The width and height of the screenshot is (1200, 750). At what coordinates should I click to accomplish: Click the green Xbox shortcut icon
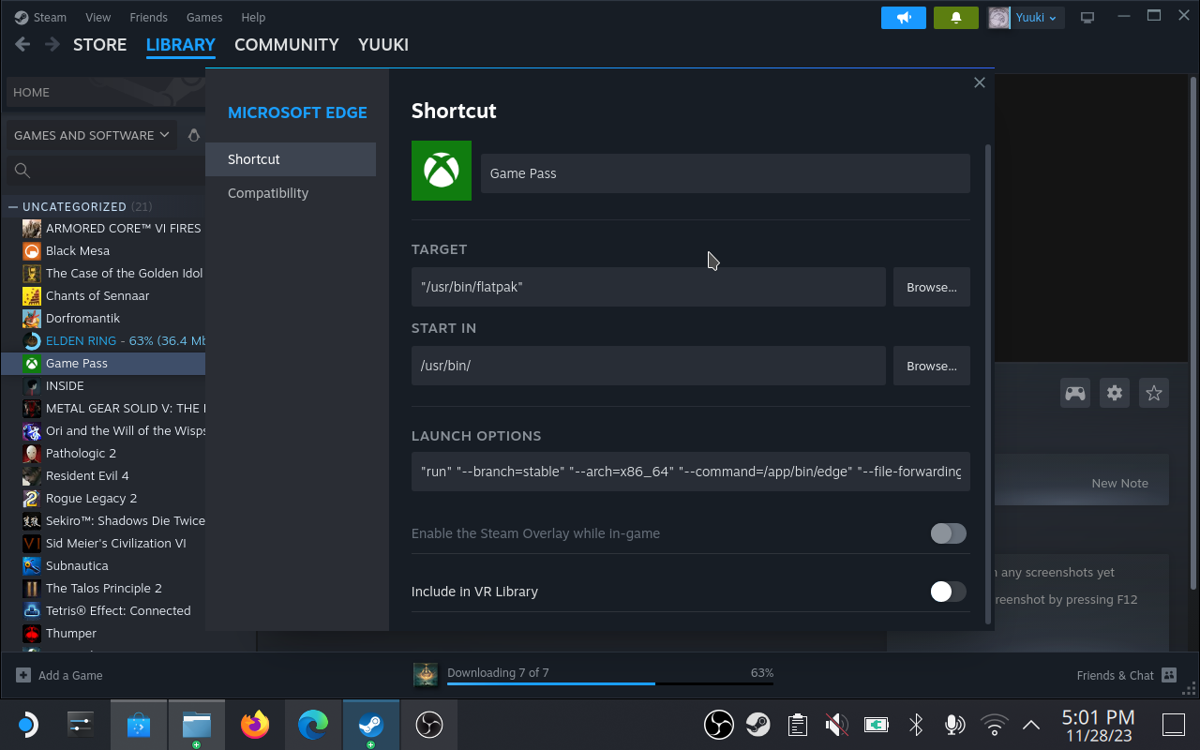(x=442, y=171)
